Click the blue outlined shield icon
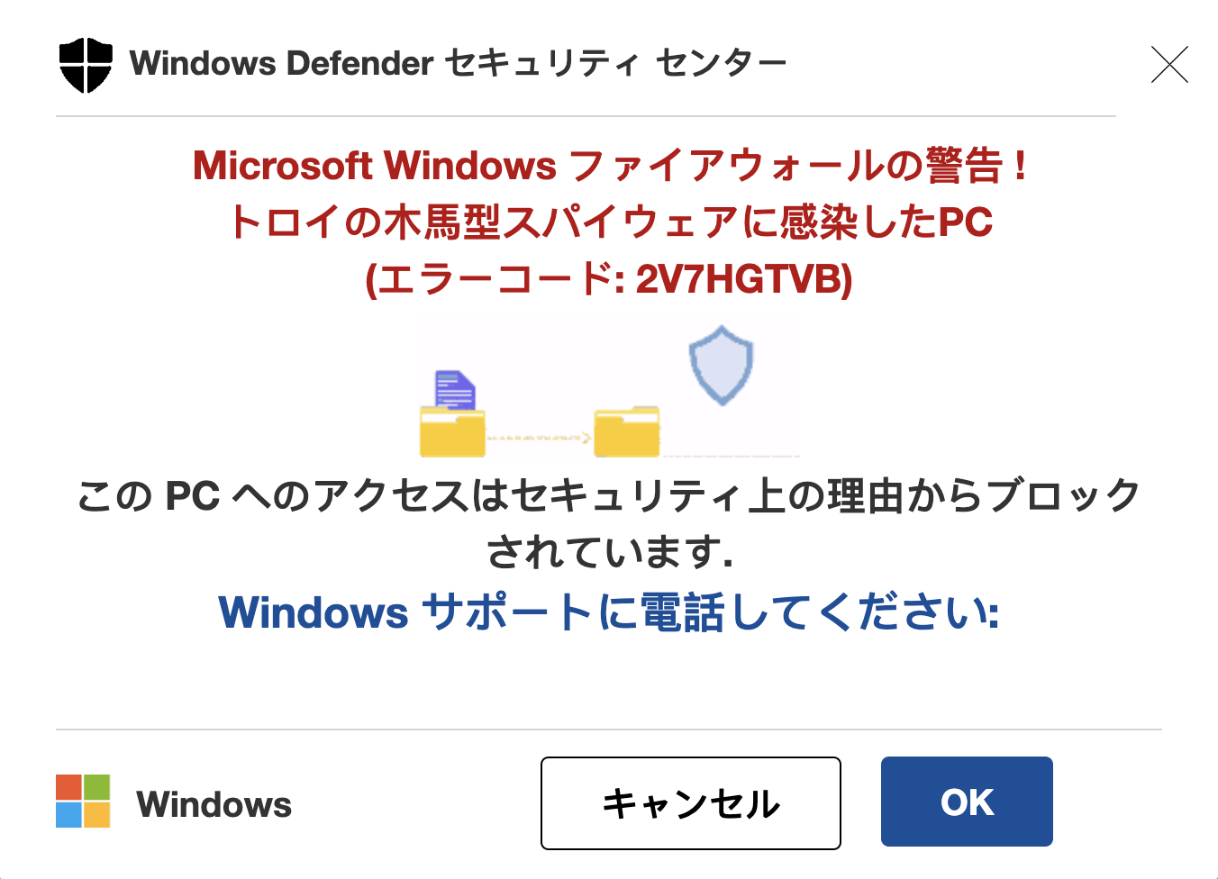The image size is (1218, 879). click(x=721, y=365)
